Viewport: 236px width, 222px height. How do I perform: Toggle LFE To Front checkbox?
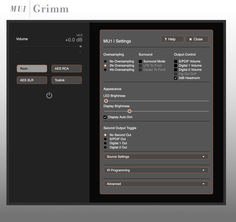(140, 65)
